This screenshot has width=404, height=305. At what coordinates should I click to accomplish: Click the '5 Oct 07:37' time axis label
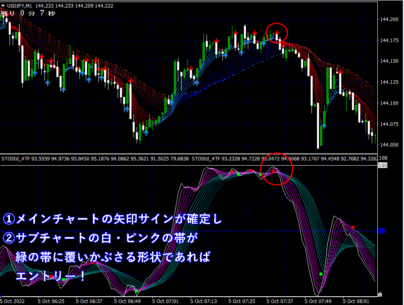[280, 301]
